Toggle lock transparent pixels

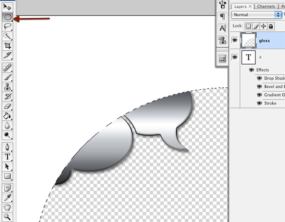[x=248, y=26]
